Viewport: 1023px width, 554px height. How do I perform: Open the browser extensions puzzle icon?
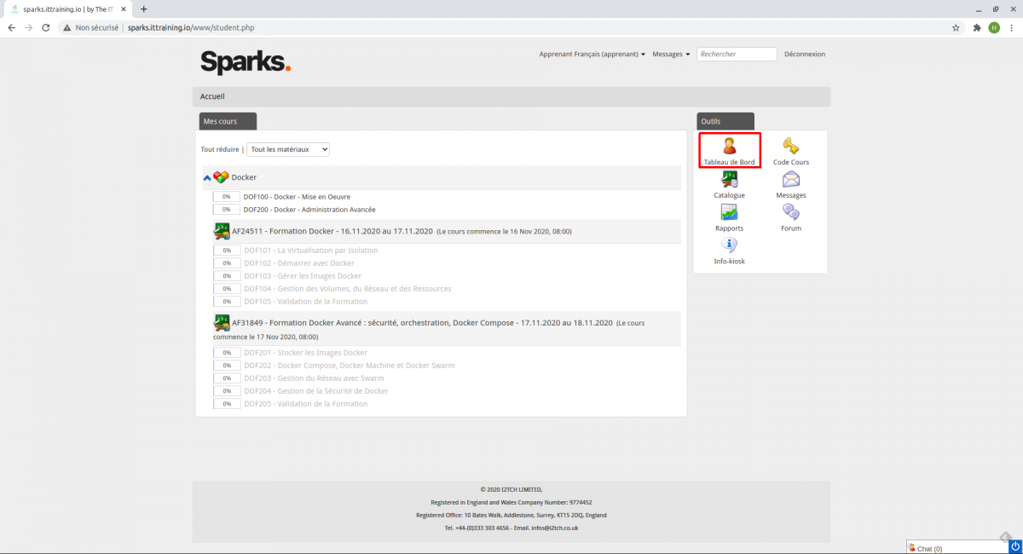(977, 27)
